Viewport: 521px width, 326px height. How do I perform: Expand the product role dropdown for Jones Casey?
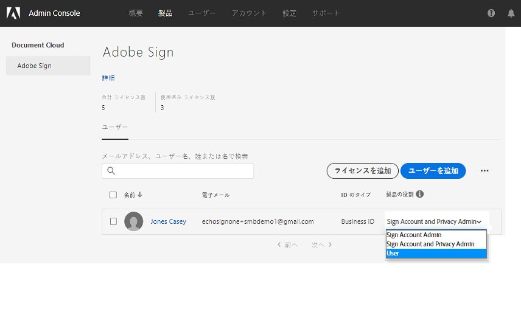[435, 222]
